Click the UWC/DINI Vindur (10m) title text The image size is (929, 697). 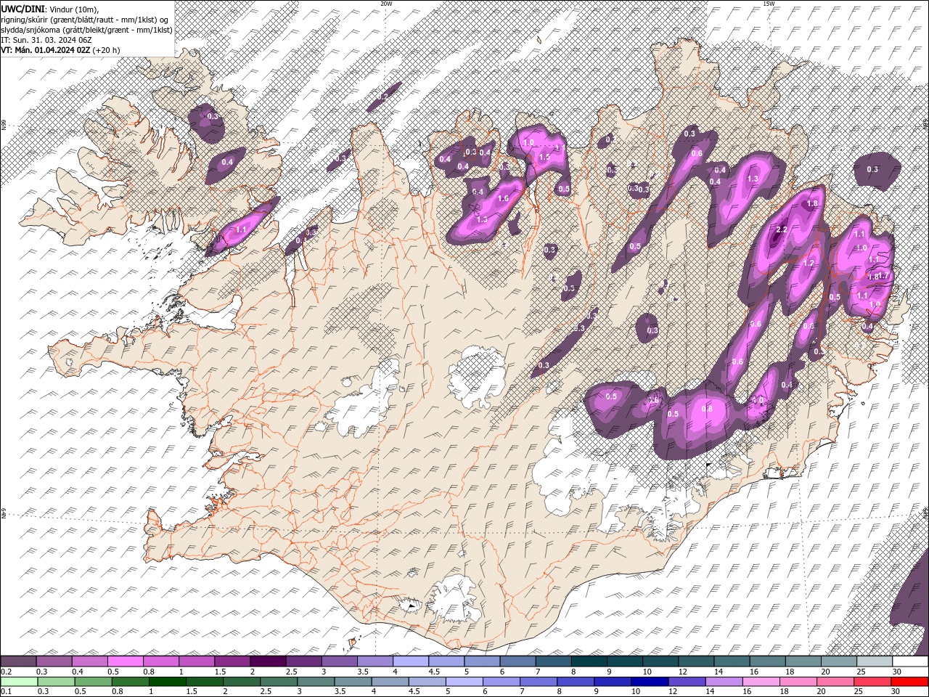tap(49, 9)
